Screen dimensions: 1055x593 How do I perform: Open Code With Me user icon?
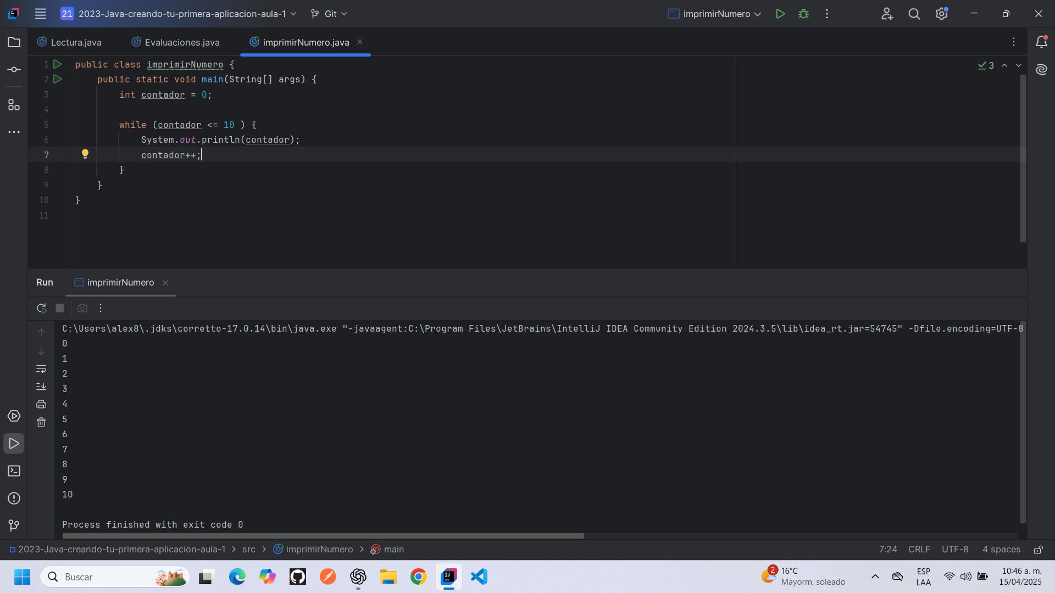pyautogui.click(x=887, y=14)
